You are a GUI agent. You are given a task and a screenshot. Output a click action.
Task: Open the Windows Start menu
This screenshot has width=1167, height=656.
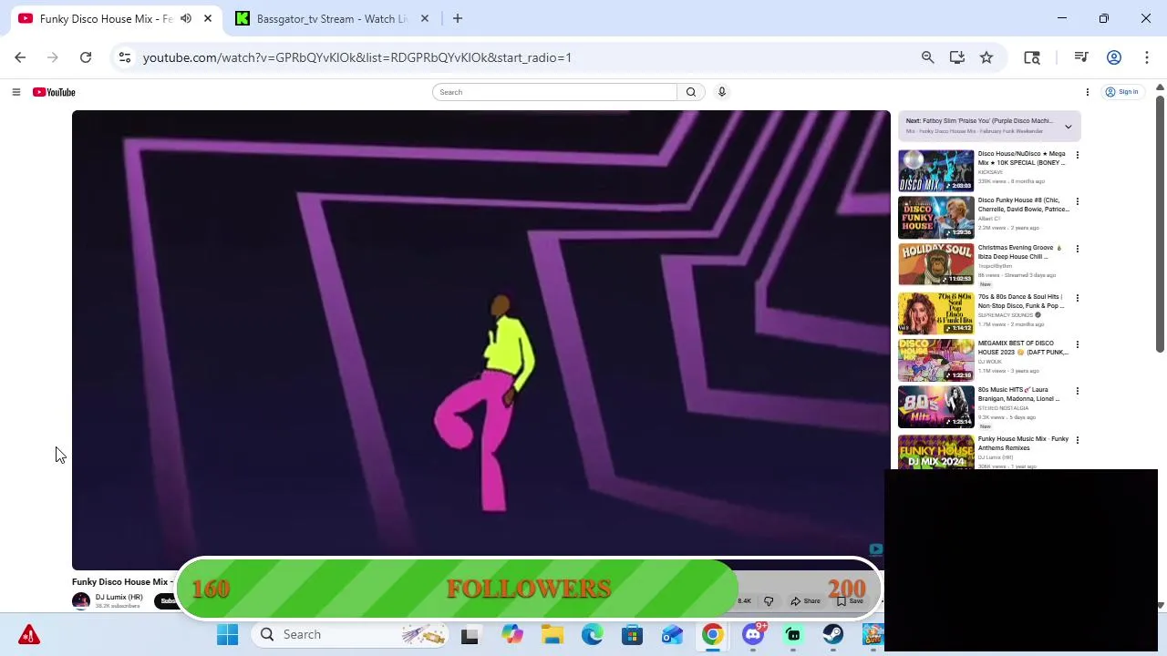pyautogui.click(x=227, y=634)
